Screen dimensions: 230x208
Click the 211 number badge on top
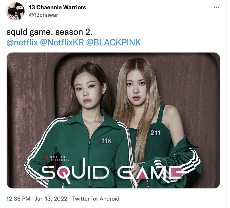click(x=156, y=133)
